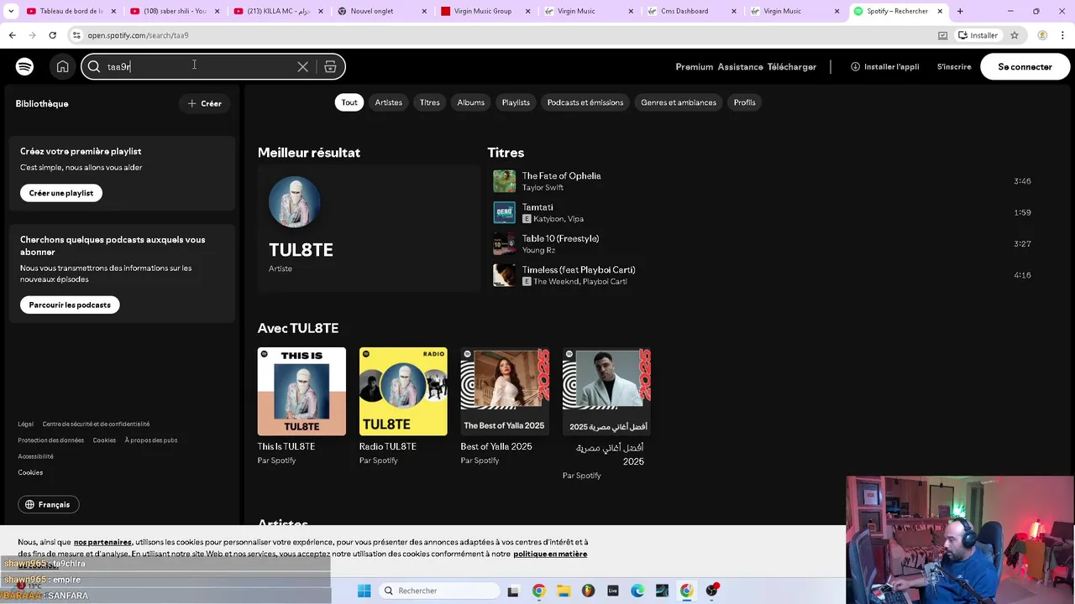Open Chrome three-dot menu
The height and width of the screenshot is (604, 1075).
pos(1063,35)
